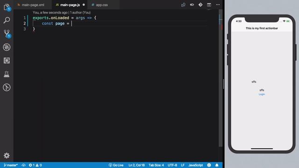Click line number 3 in gutter
The height and width of the screenshot is (168, 299).
pos(25,29)
